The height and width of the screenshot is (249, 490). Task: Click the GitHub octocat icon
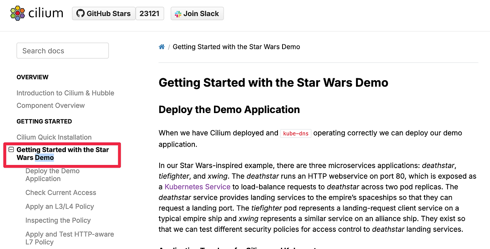[80, 13]
